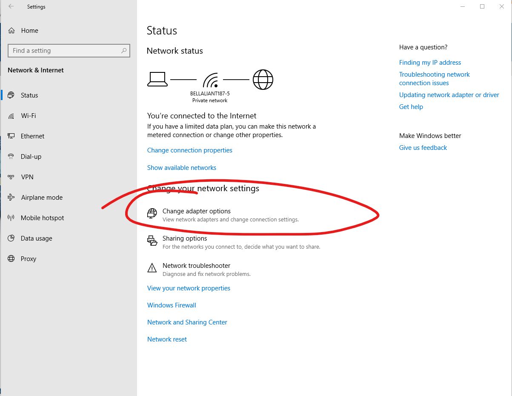Click the Network troubleshooter warning triangle icon
Image resolution: width=512 pixels, height=396 pixels.
pyautogui.click(x=152, y=268)
